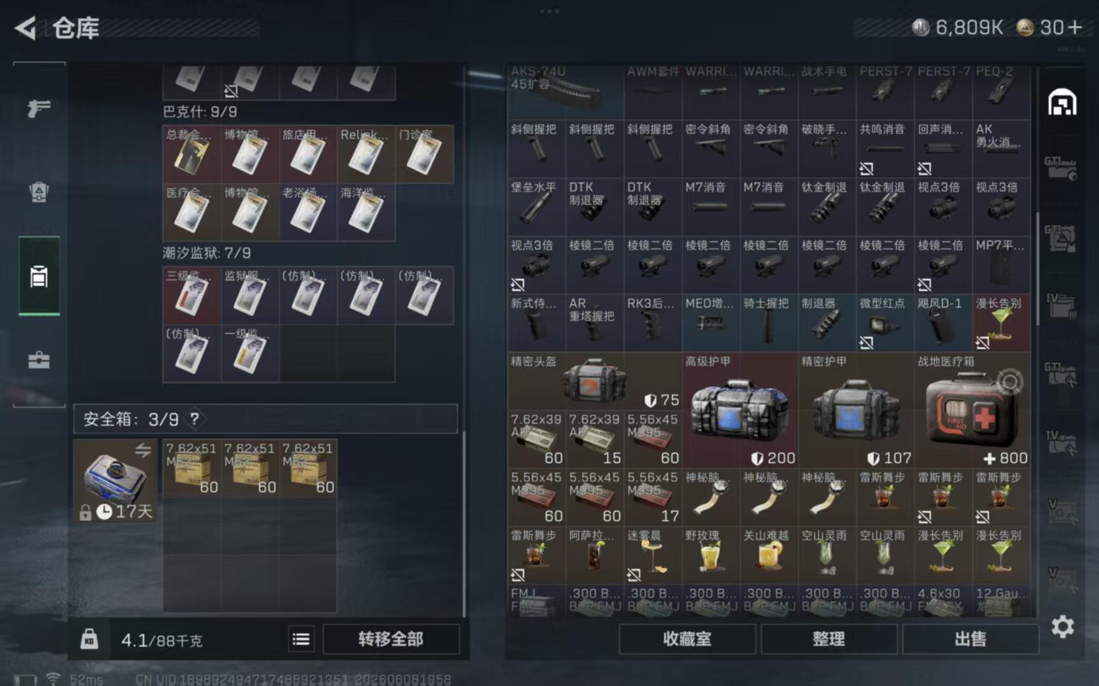Viewport: 1099px width, 686px height.
Task: Select the 旅店 key card
Action: (x=308, y=154)
